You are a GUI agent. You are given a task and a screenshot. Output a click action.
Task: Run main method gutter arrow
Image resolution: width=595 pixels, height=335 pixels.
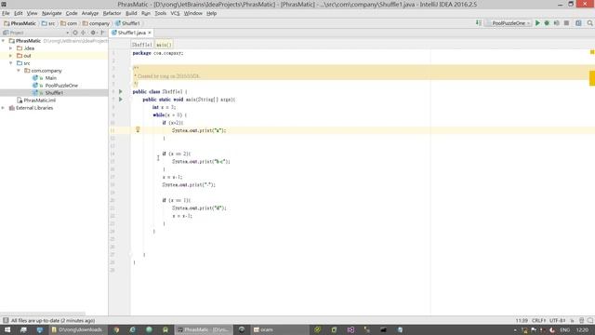click(121, 100)
